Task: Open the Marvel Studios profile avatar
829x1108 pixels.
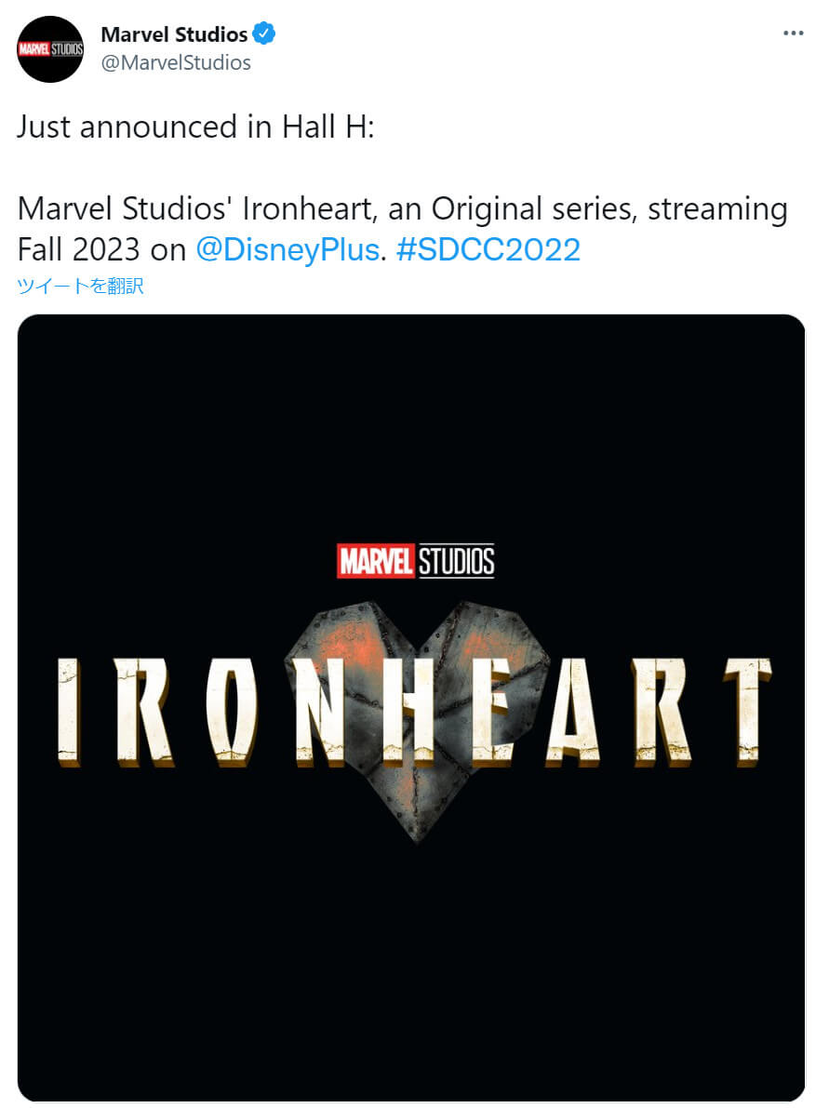Action: [50, 48]
